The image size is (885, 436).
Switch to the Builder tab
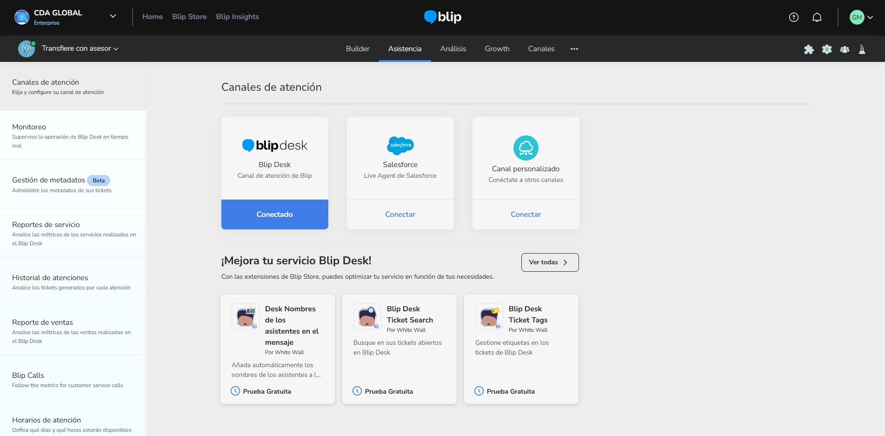coord(358,49)
